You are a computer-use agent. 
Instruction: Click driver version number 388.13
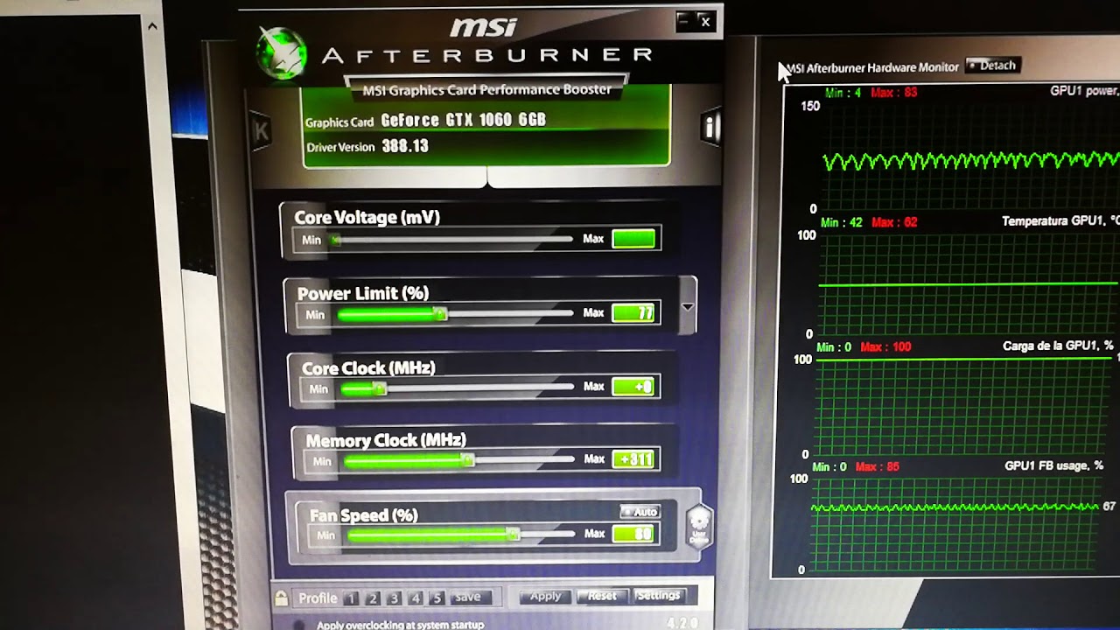[405, 146]
